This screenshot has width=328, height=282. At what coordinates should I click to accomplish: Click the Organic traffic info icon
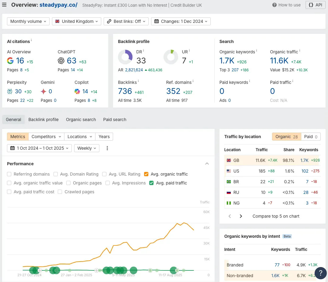(x=299, y=50)
